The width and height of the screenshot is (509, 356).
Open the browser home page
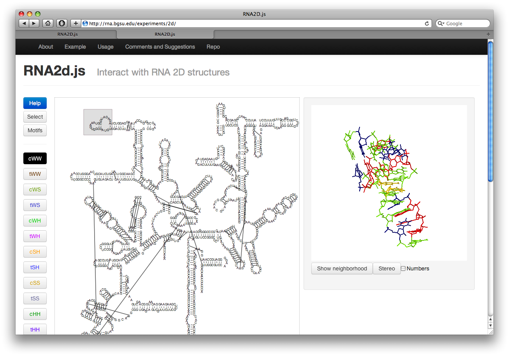(48, 23)
